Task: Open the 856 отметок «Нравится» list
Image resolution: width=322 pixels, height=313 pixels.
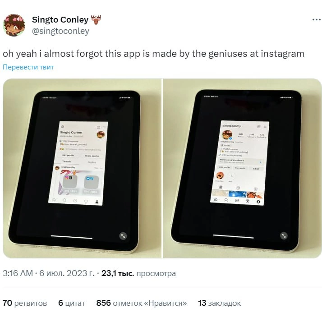Action: click(x=142, y=303)
